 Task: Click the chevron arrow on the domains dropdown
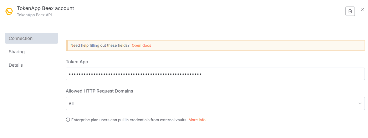[360, 103]
